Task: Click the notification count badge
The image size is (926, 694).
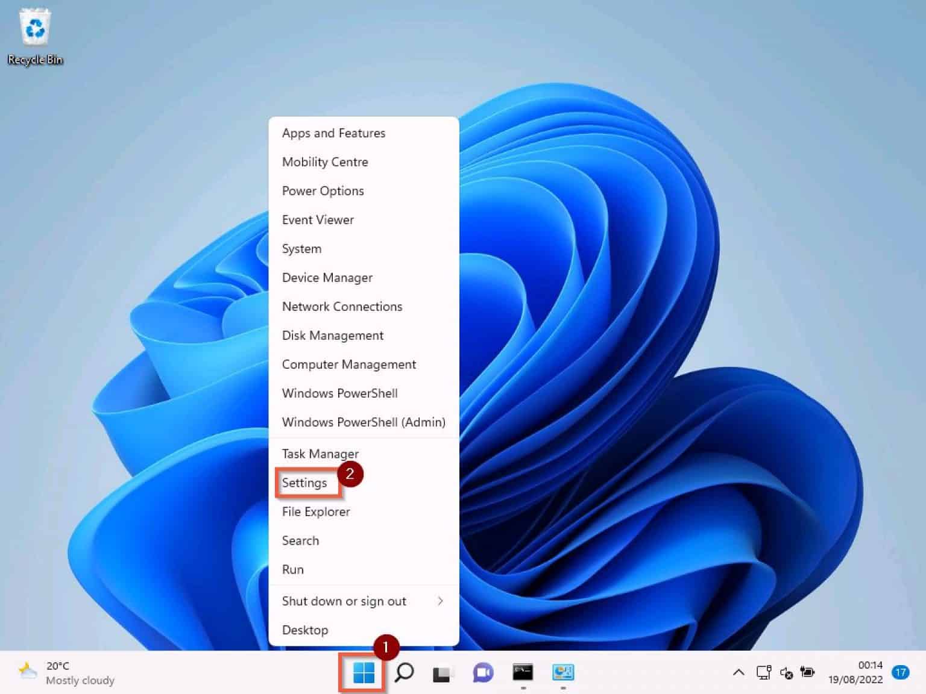Action: [901, 673]
